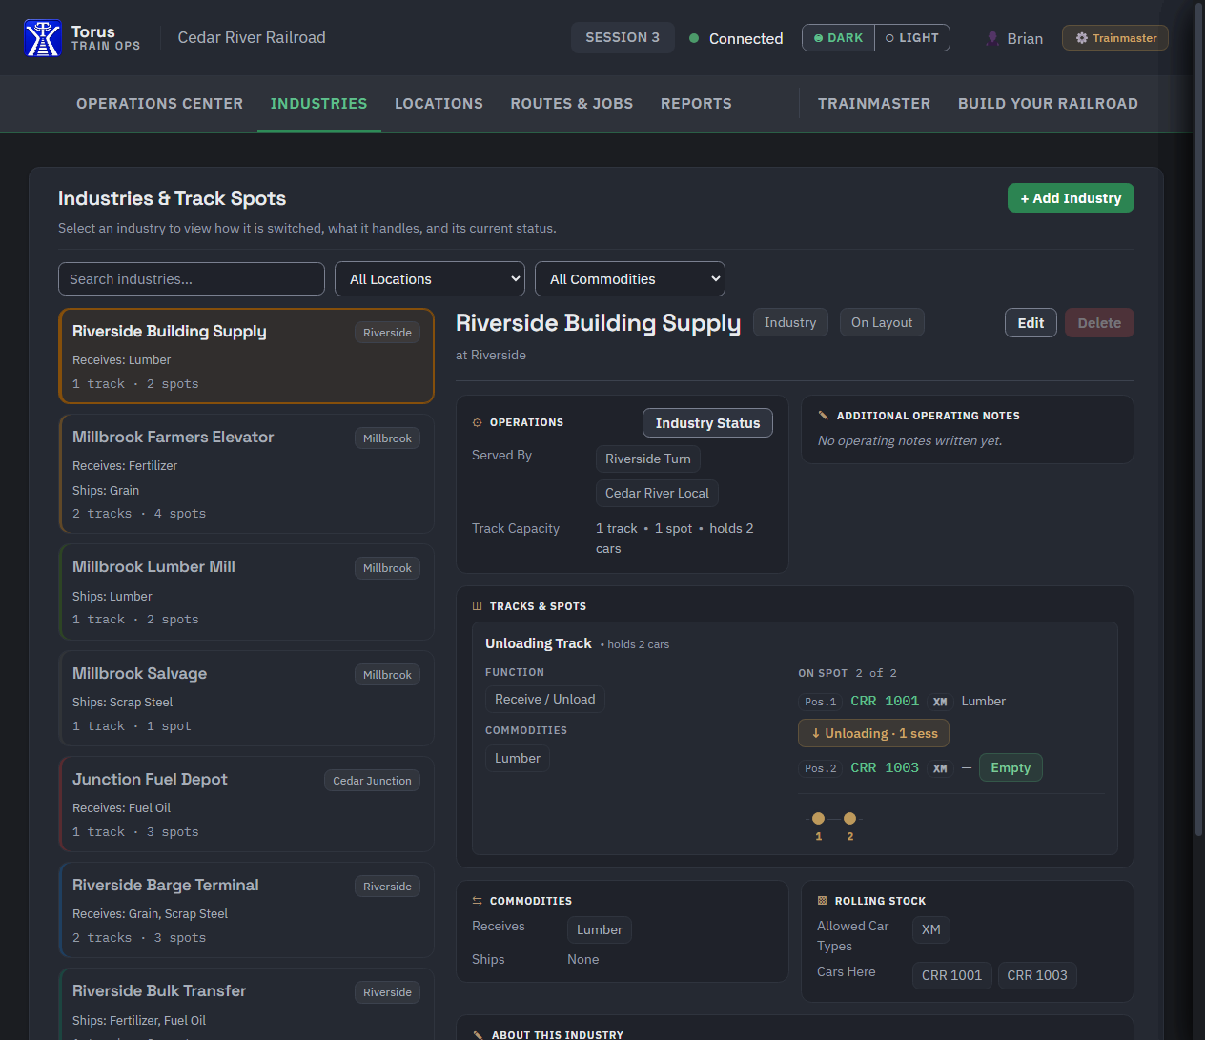Click the Cedar River Local chip
Screen dimensions: 1205x1040
[657, 493]
